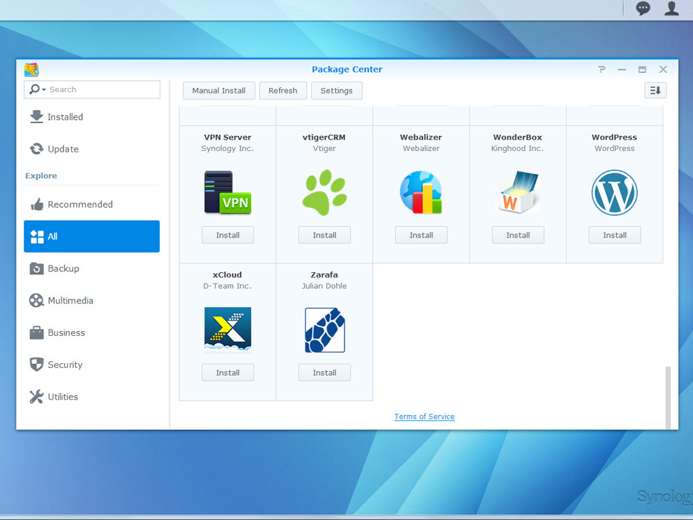
Task: Click the Webalizer title text
Action: coord(421,137)
